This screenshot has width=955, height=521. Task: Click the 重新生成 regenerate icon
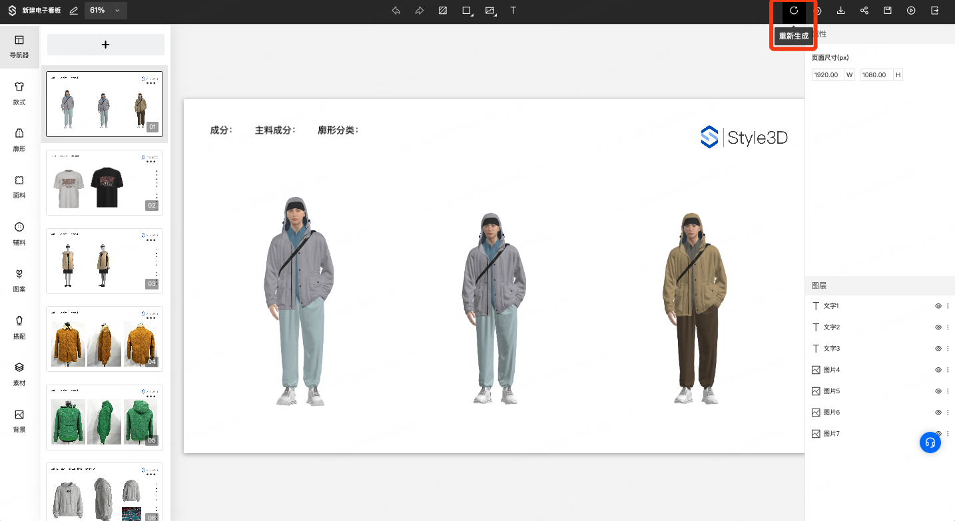(x=794, y=11)
